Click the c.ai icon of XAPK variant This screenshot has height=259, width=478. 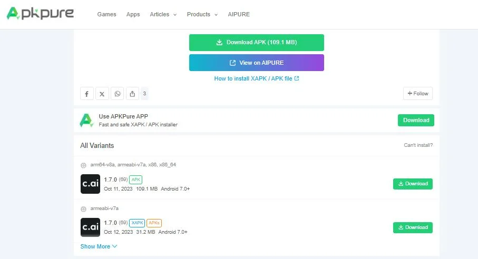click(90, 227)
